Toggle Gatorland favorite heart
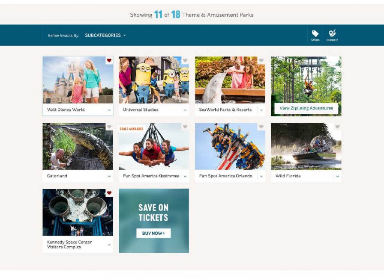Image resolution: width=384 pixels, height=278 pixels. coord(109,127)
